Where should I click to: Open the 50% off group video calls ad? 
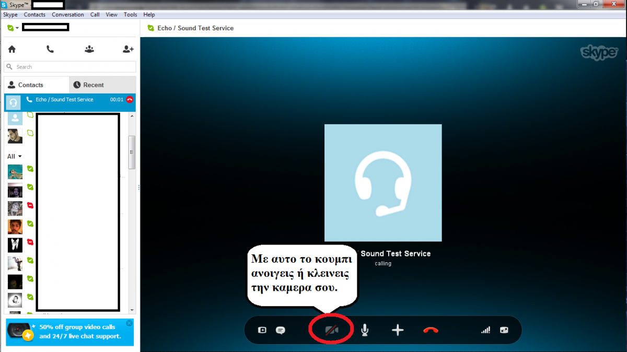tap(70, 332)
